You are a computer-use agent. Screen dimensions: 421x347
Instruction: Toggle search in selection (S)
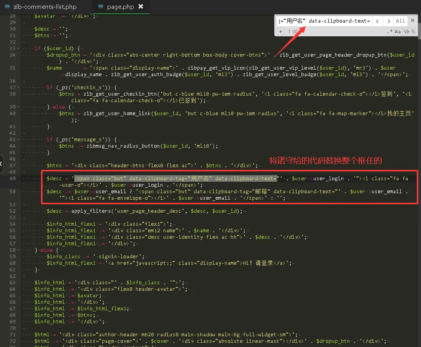(x=413, y=31)
